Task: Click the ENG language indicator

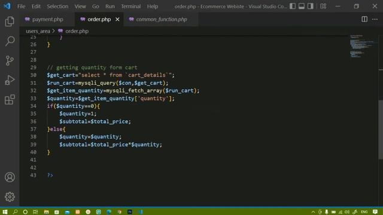Action: 364,212
